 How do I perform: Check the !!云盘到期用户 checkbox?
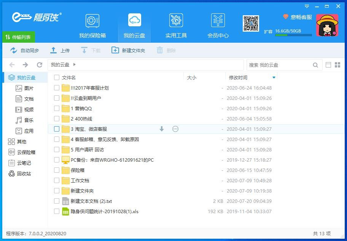[x=57, y=98]
